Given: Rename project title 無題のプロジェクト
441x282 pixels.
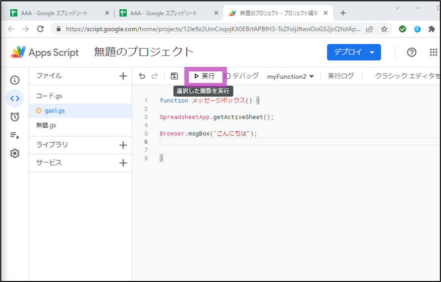Looking at the screenshot, I should pos(144,52).
